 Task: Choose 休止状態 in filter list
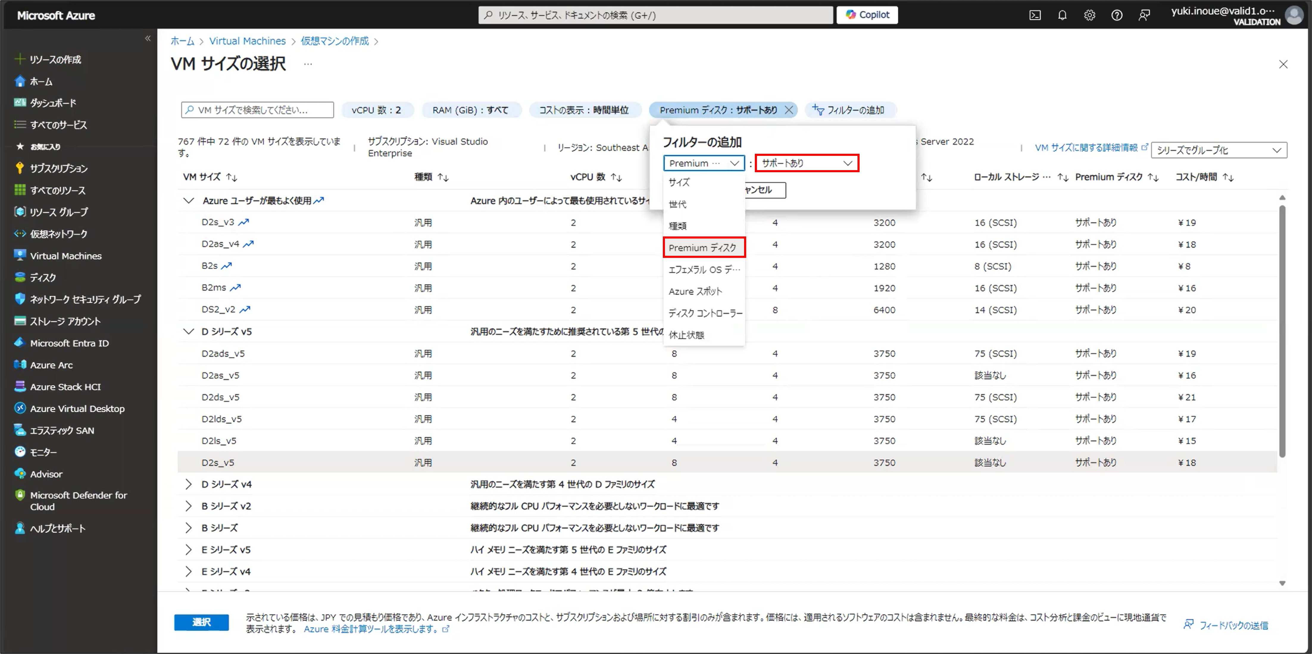point(705,335)
